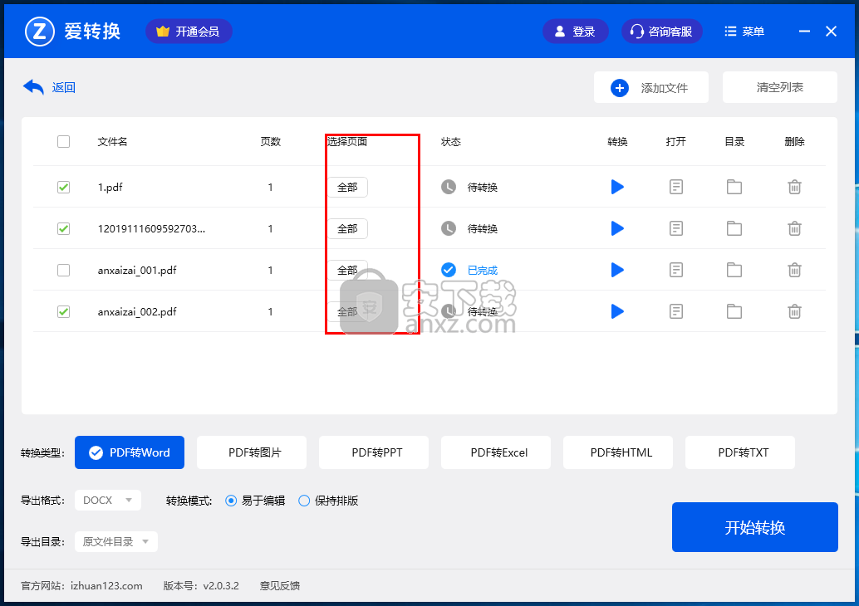Click the file name 1.pdf
This screenshot has height=606, width=859.
point(110,188)
